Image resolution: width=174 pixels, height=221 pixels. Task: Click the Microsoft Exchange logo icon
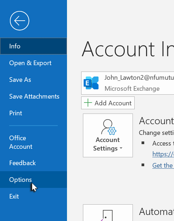point(91,83)
